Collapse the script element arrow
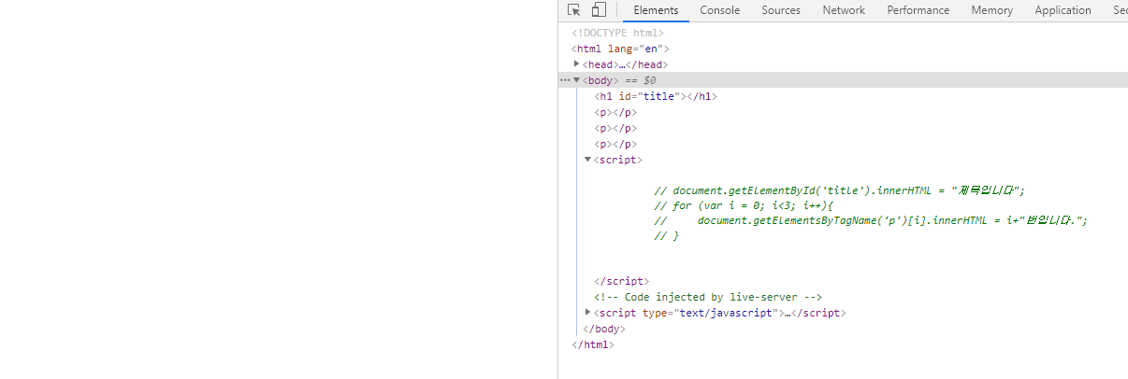 (587, 160)
